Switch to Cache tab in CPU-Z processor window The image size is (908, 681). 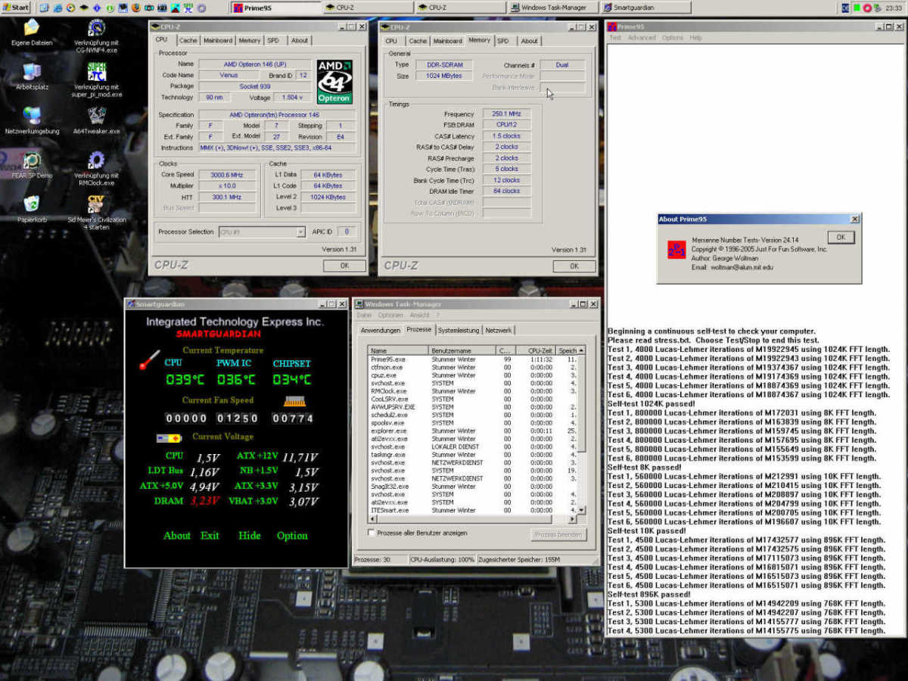(188, 41)
